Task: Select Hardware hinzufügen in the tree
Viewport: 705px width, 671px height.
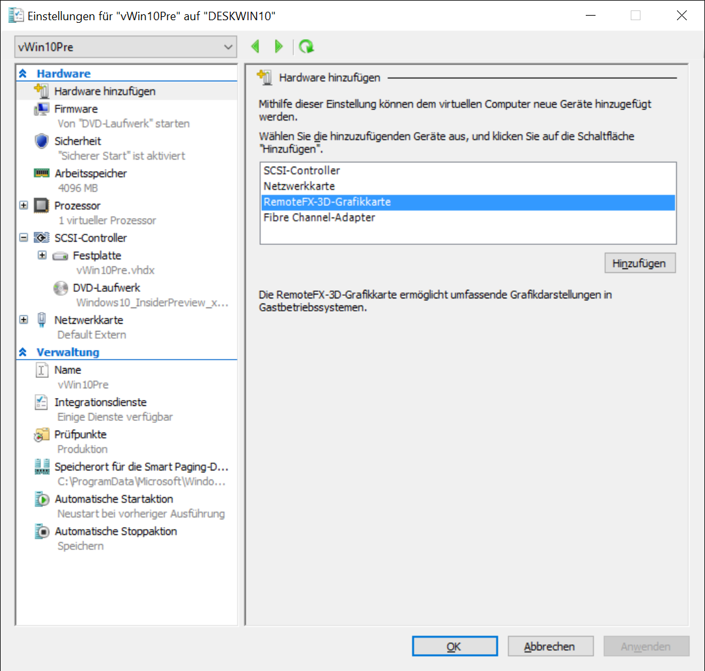Action: (105, 91)
